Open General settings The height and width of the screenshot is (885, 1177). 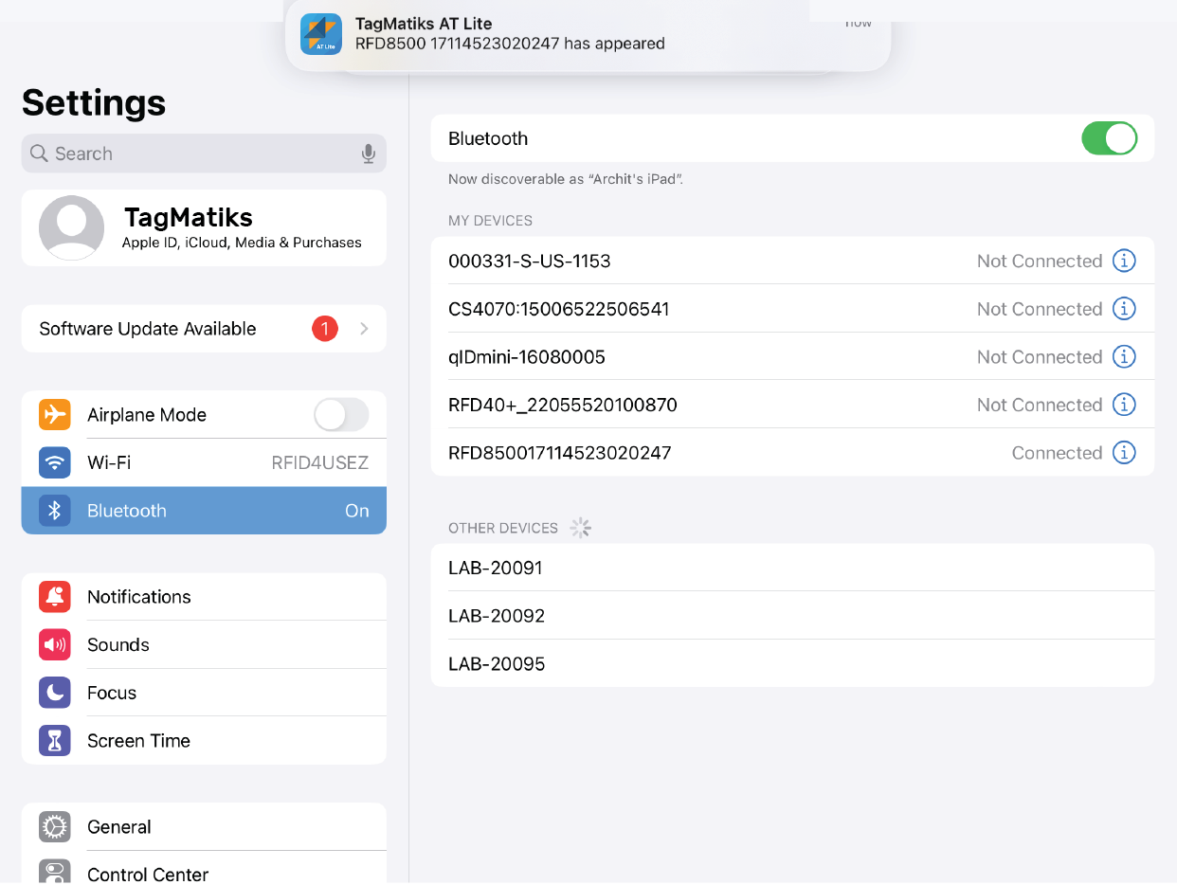204,827
